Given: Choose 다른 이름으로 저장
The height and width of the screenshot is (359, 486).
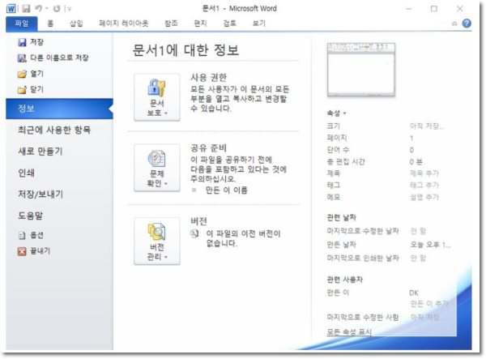Looking at the screenshot, I should tap(53, 58).
